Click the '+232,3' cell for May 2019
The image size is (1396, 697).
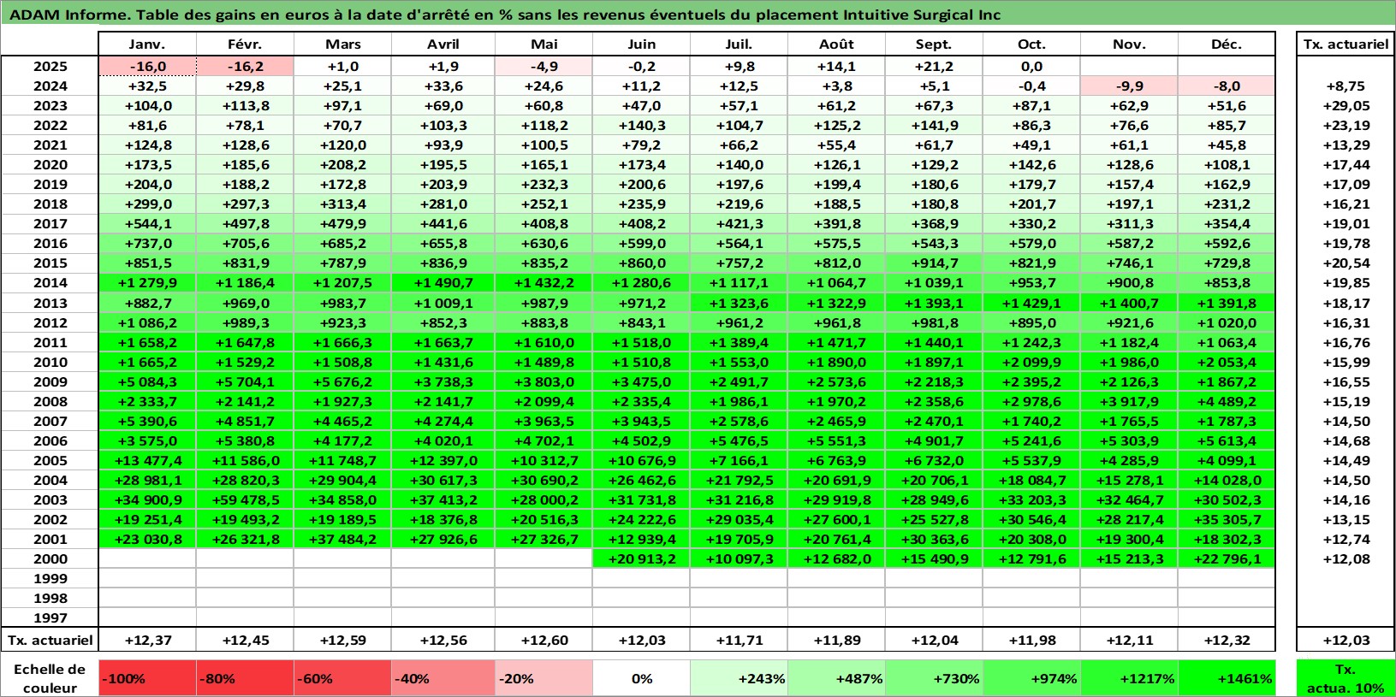(544, 185)
